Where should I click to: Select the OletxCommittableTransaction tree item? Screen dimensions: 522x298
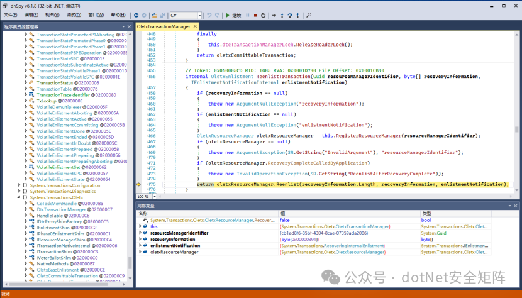point(67,276)
